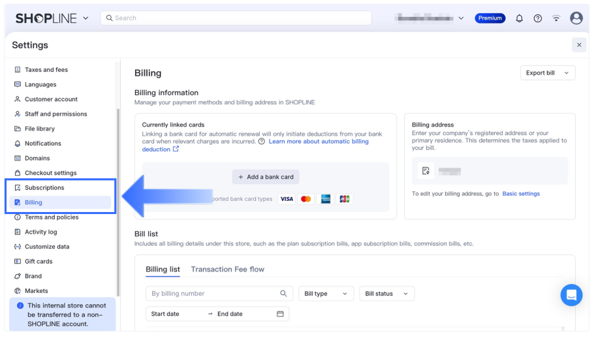
Task: Click the wifi status icon in the header
Action: click(x=555, y=18)
